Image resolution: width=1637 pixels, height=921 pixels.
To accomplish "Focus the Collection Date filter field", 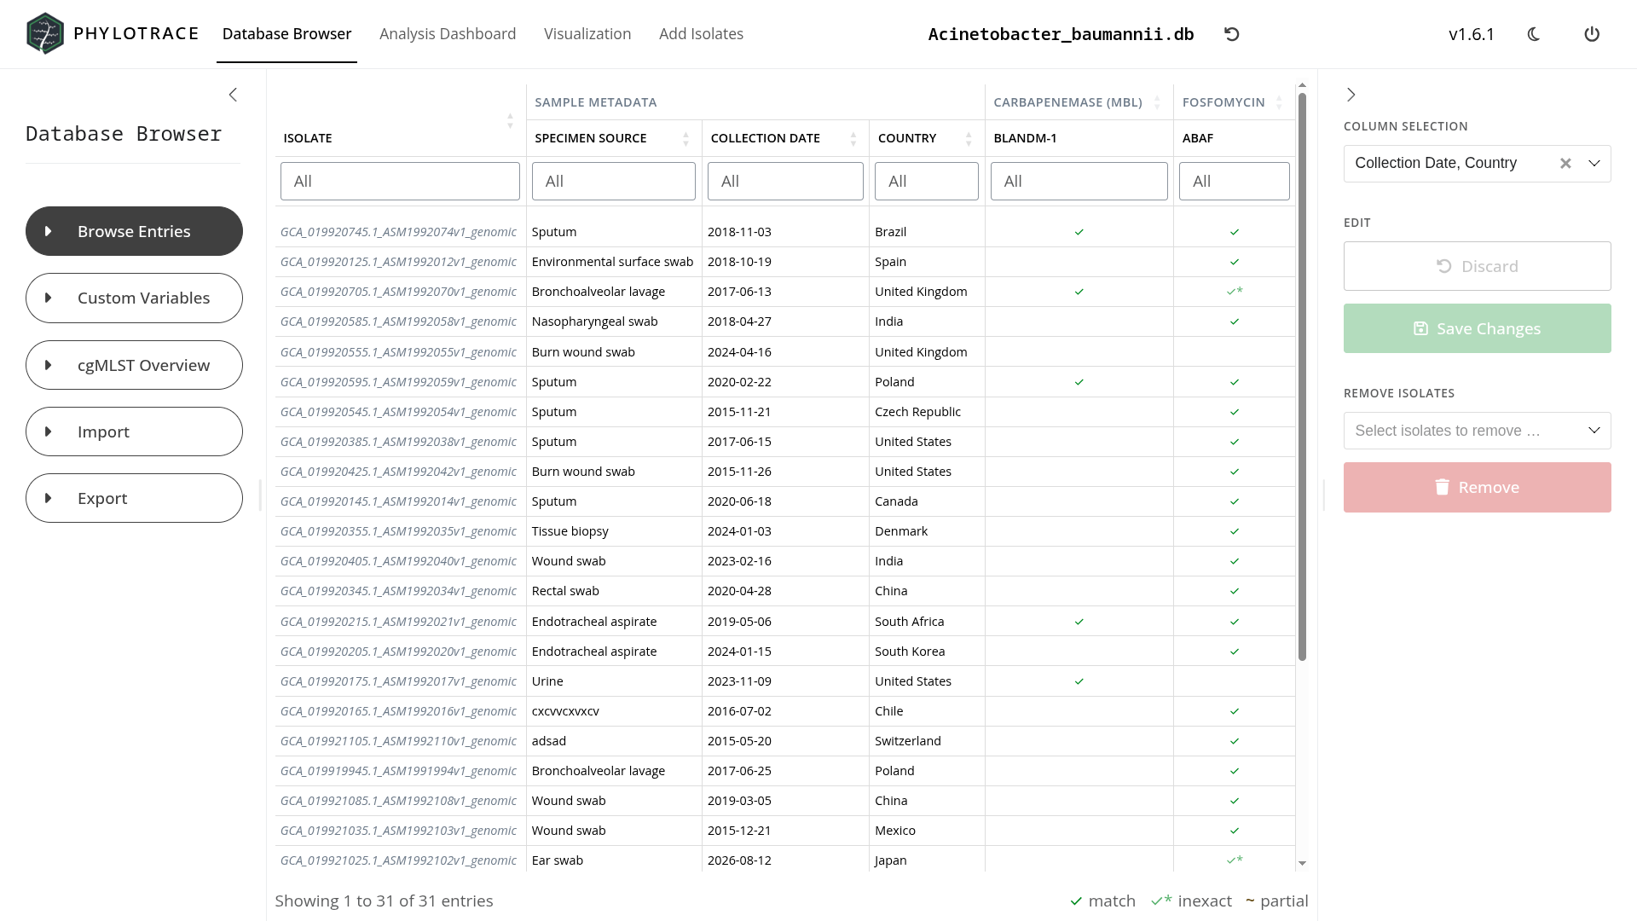I will click(785, 182).
